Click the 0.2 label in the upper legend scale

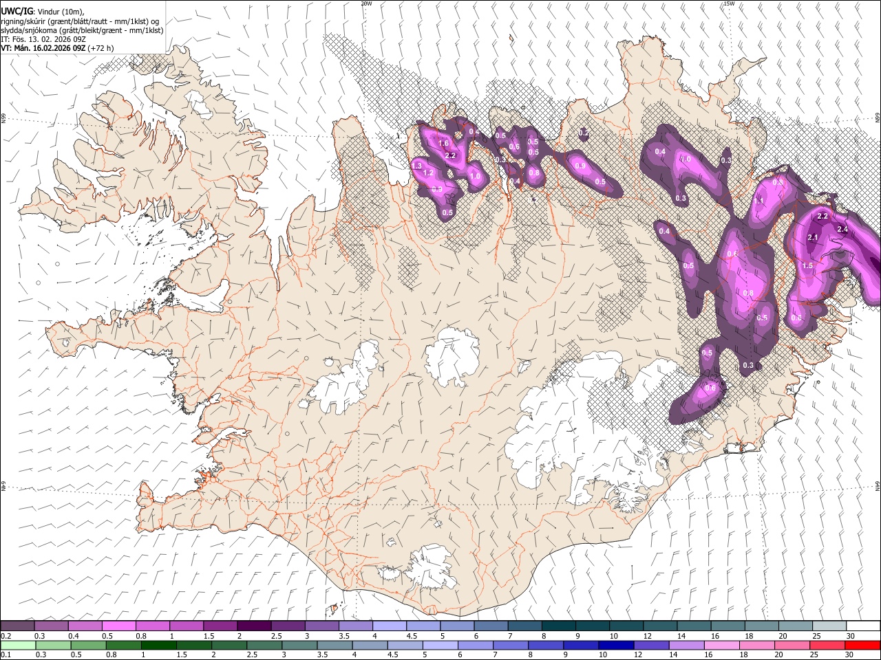point(6,636)
